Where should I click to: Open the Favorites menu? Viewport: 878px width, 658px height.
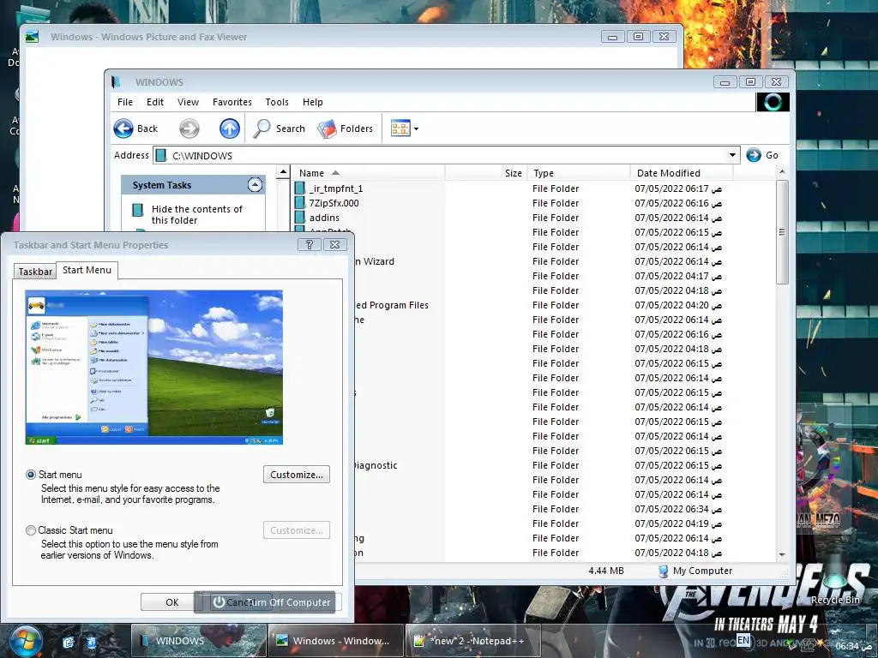[232, 102]
